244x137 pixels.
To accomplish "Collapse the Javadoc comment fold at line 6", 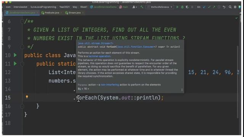I will pyautogui.click(x=22, y=22).
